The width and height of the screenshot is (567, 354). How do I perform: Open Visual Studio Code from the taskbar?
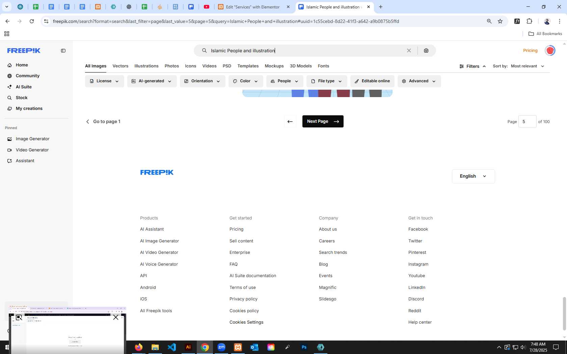click(x=172, y=347)
